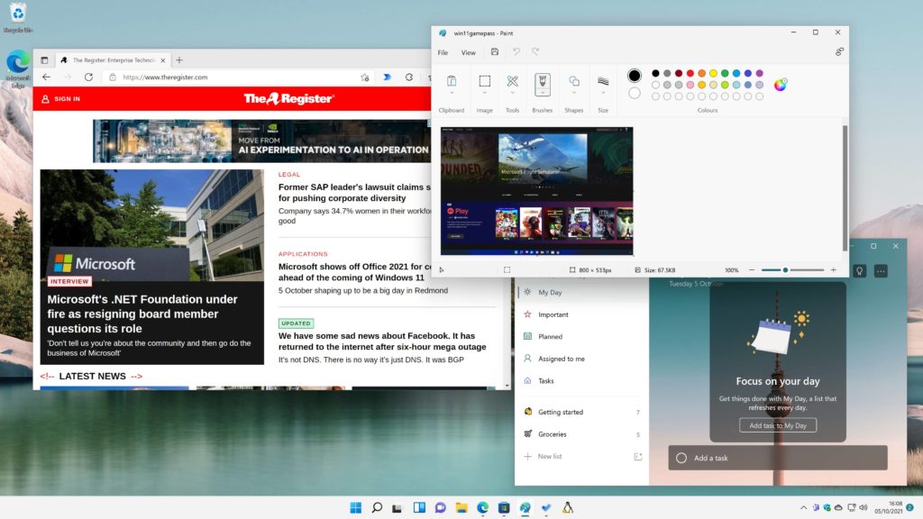This screenshot has height=519, width=923.
Task: Open the Recycle Bin desktop icon
Action: click(18, 18)
